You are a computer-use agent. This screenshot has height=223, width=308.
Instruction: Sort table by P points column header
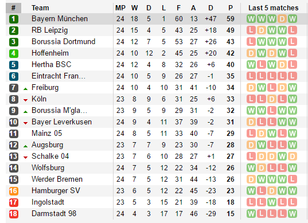tap(231, 8)
